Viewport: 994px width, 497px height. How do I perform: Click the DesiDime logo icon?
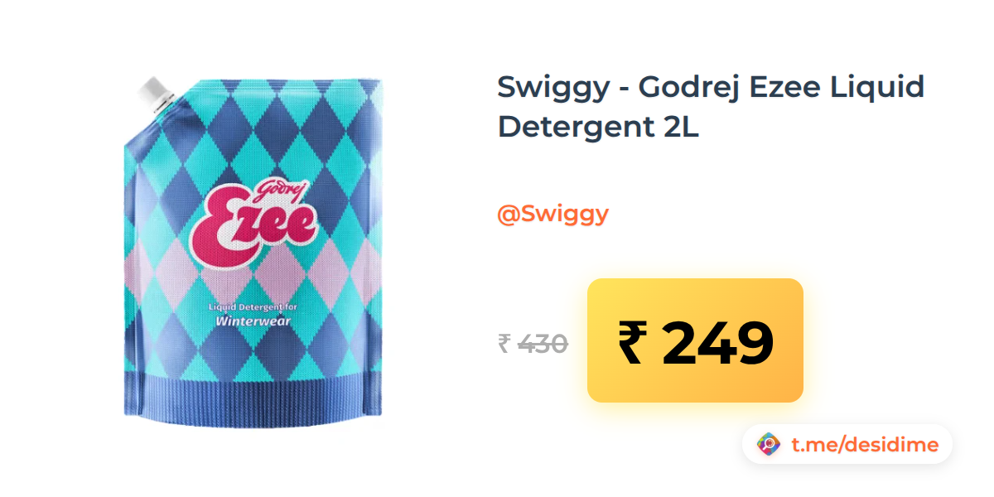click(770, 445)
